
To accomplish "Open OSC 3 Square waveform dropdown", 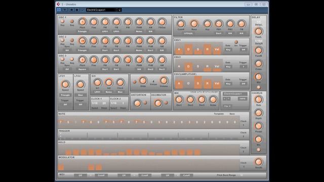I will tap(82, 69).
